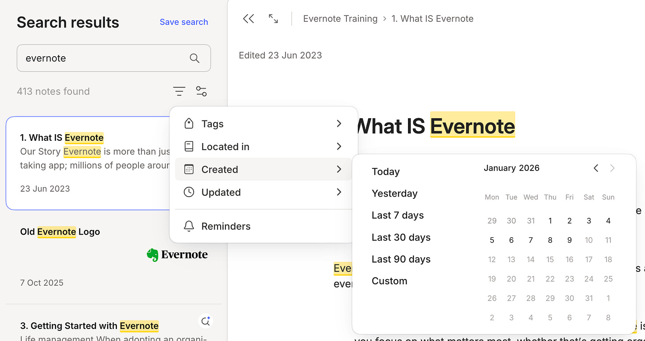This screenshot has height=341, width=645.
Task: Choose Custom date range option
Action: [389, 281]
